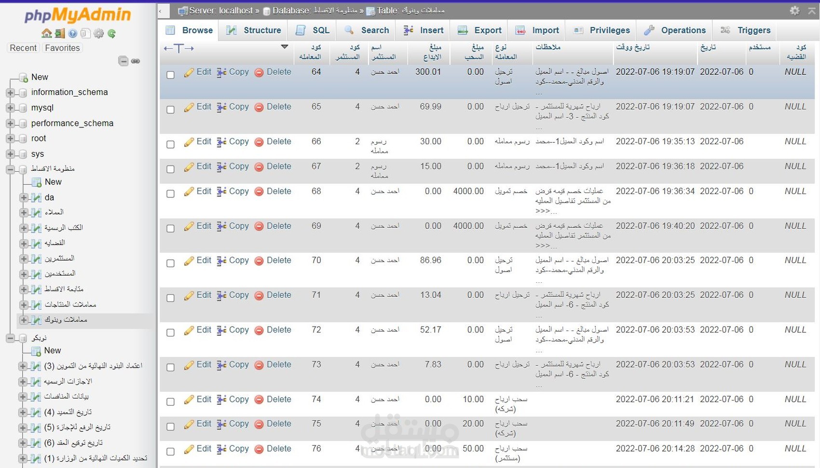820x468 pixels.
Task: Open the settings gear in the top-right corner
Action: [x=795, y=10]
